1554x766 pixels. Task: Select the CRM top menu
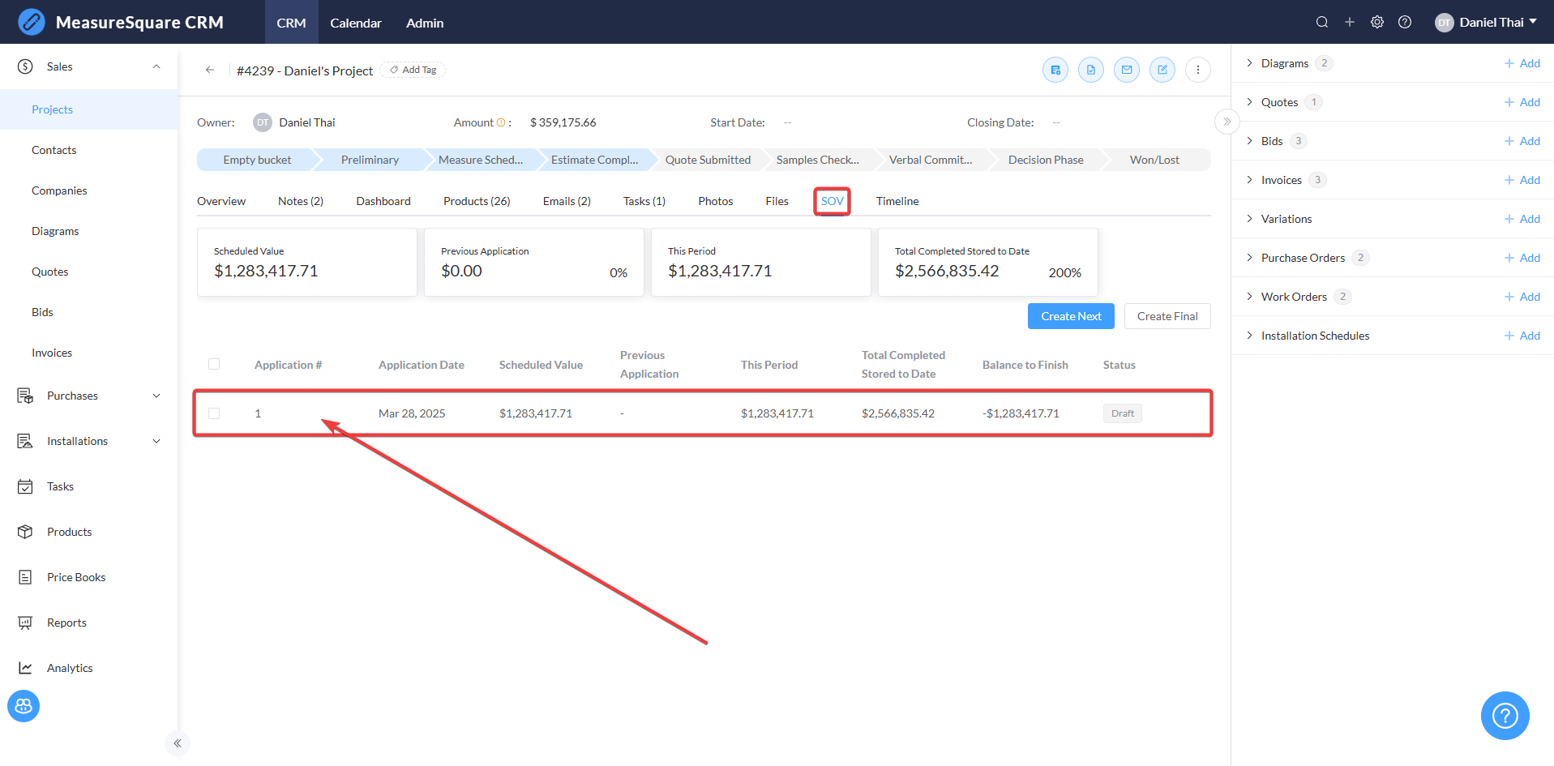tap(291, 23)
